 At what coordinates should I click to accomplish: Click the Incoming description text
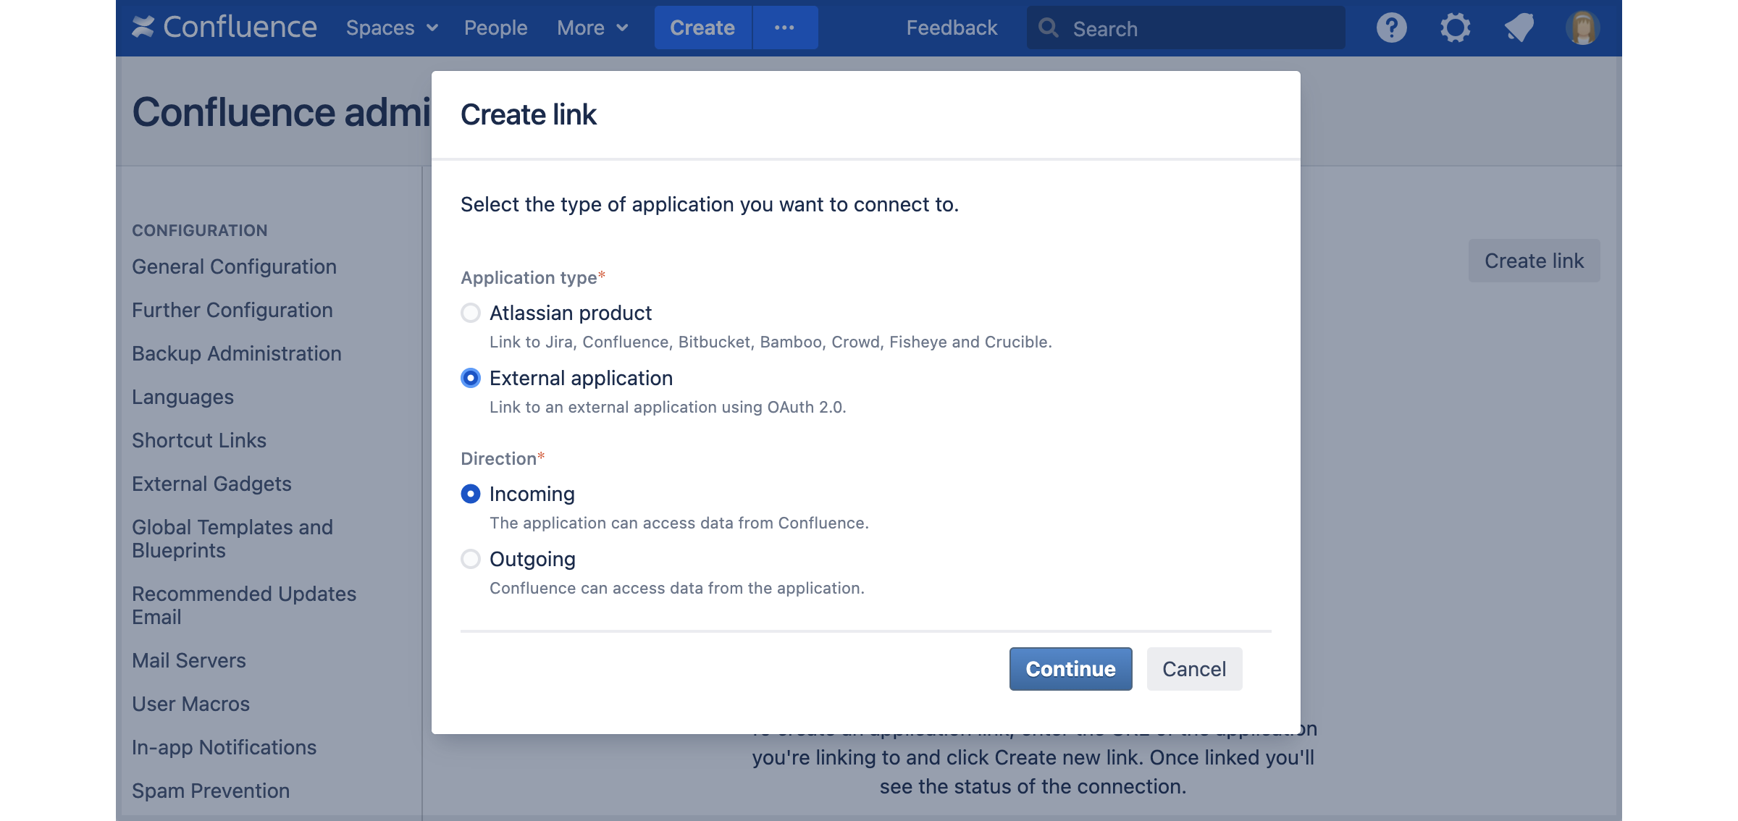[679, 523]
